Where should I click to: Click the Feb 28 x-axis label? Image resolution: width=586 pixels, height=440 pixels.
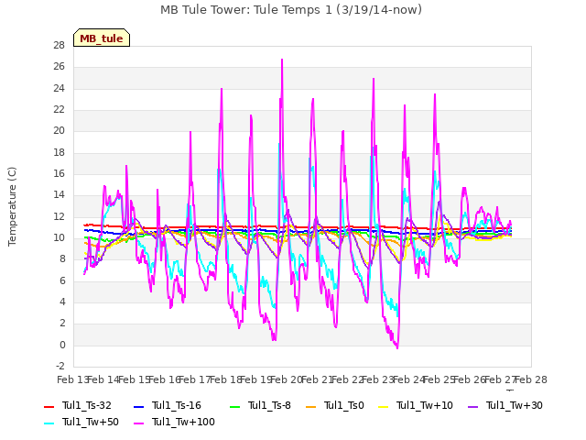point(531,379)
